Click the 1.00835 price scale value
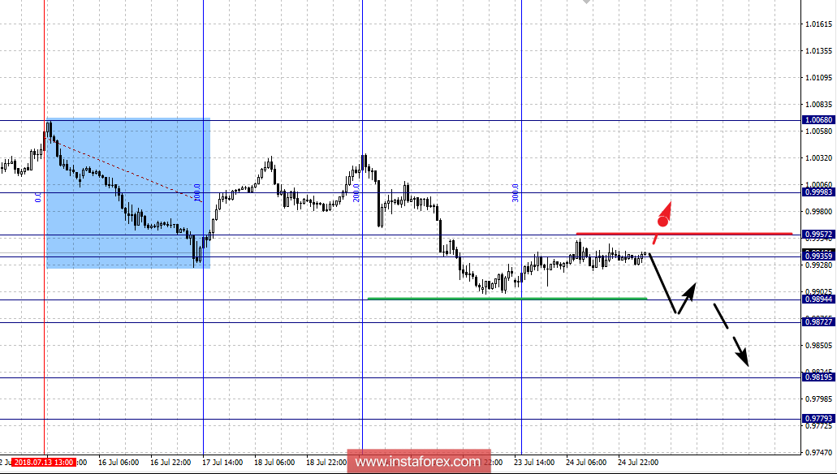 (819, 105)
